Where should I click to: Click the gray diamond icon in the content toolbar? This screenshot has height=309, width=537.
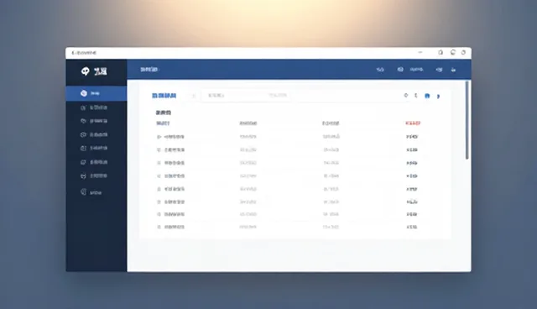[x=406, y=95]
